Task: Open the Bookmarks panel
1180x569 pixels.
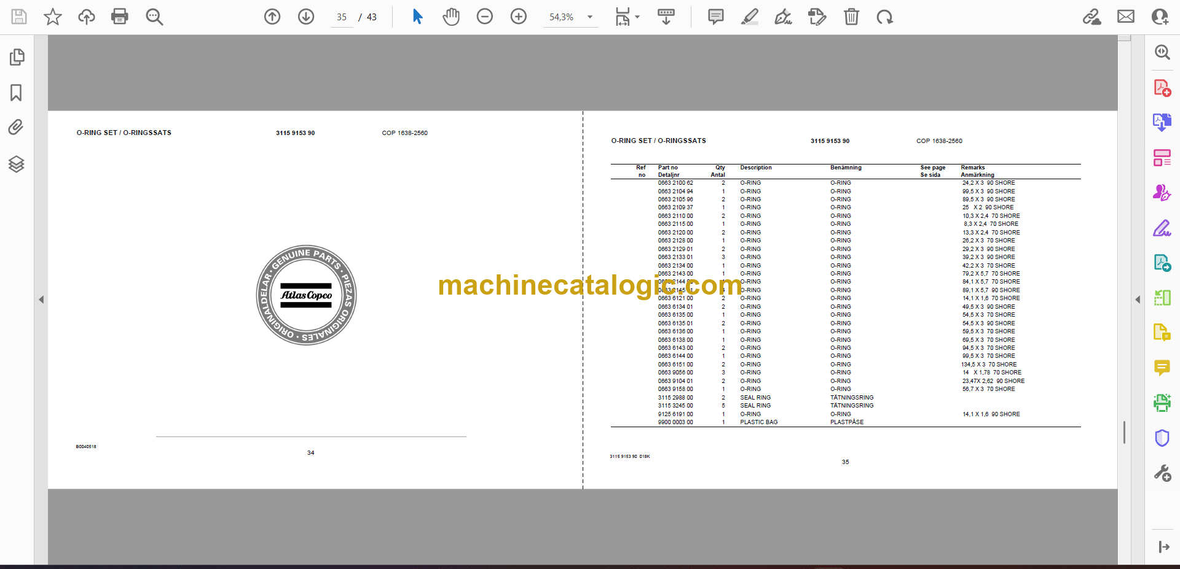Action: point(17,93)
